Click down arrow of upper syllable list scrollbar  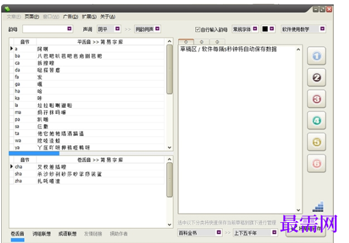click(x=169, y=147)
